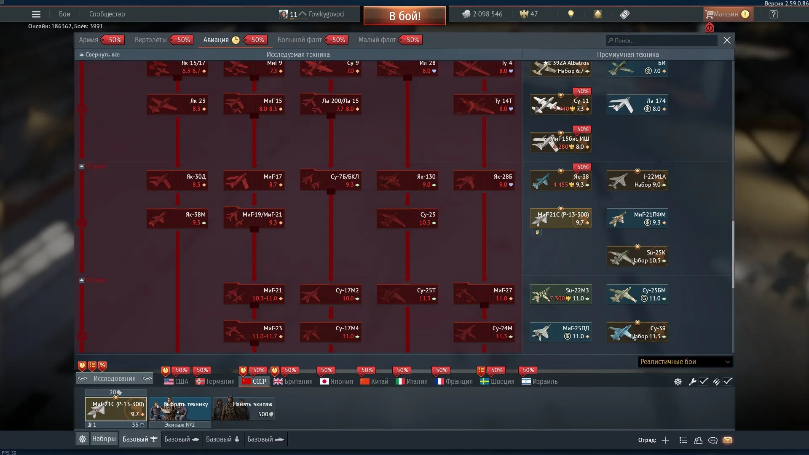Click the research tree settings gear
This screenshot has height=455, width=809.
[x=678, y=382]
